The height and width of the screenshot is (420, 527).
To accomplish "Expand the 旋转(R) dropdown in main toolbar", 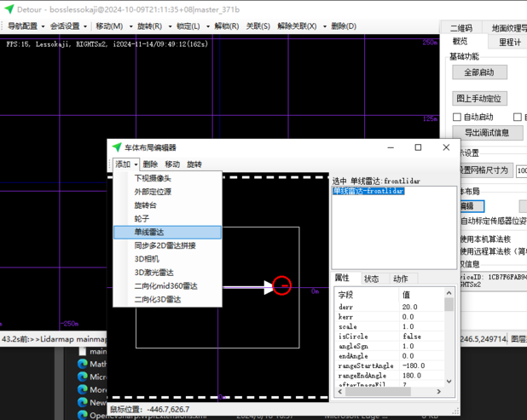I will (149, 26).
